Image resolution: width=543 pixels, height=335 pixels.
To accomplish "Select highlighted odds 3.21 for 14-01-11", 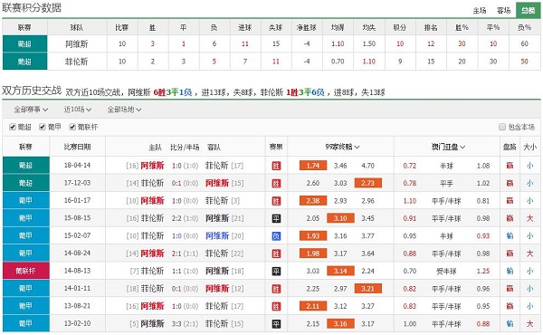I will tap(368, 289).
